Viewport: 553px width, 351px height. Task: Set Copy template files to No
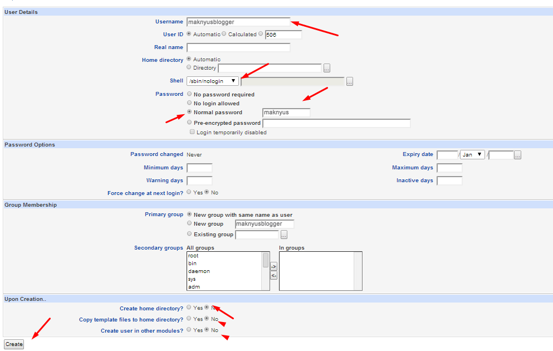click(207, 319)
